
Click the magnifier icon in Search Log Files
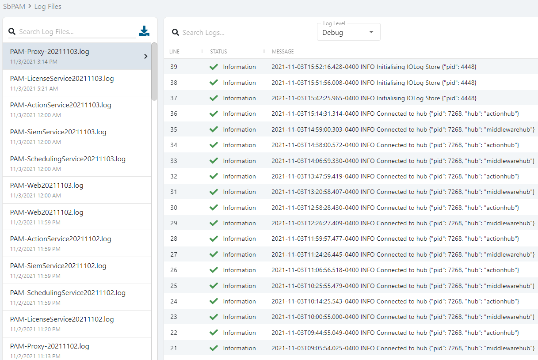(12, 32)
